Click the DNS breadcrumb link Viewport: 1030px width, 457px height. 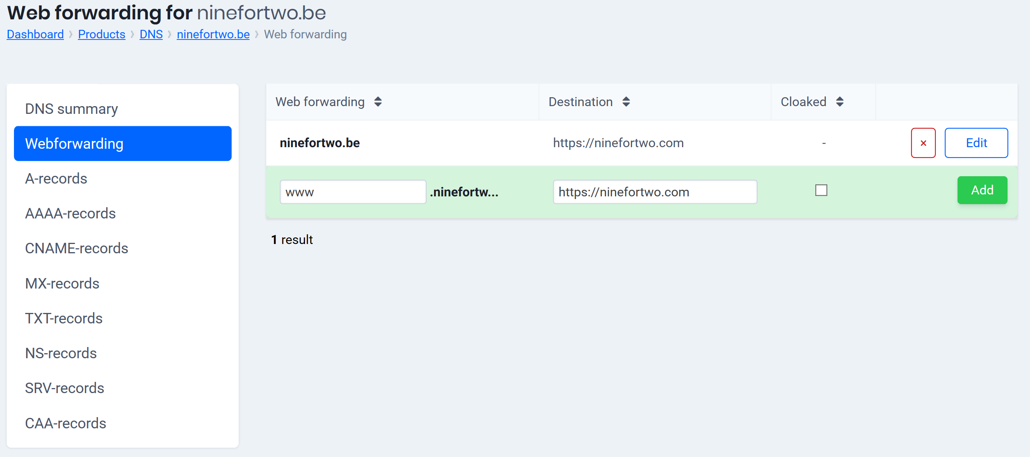pyautogui.click(x=151, y=34)
